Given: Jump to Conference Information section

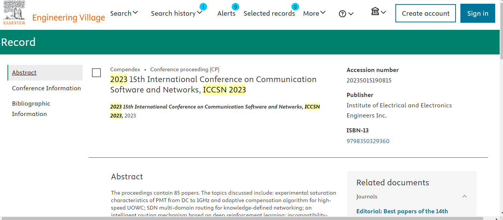Looking at the screenshot, I should coord(46,88).
